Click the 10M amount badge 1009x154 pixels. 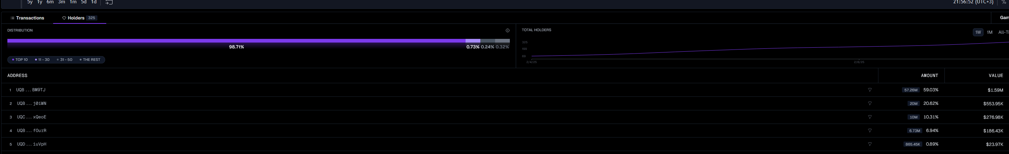point(913,117)
